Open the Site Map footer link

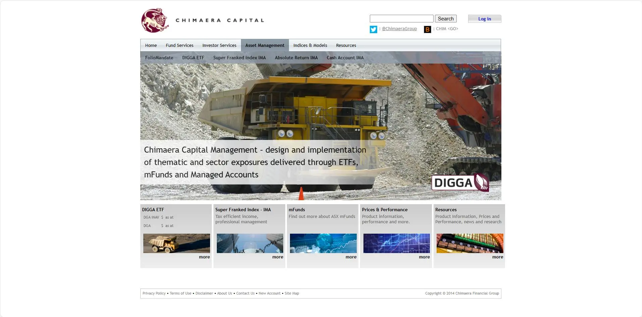coord(292,294)
